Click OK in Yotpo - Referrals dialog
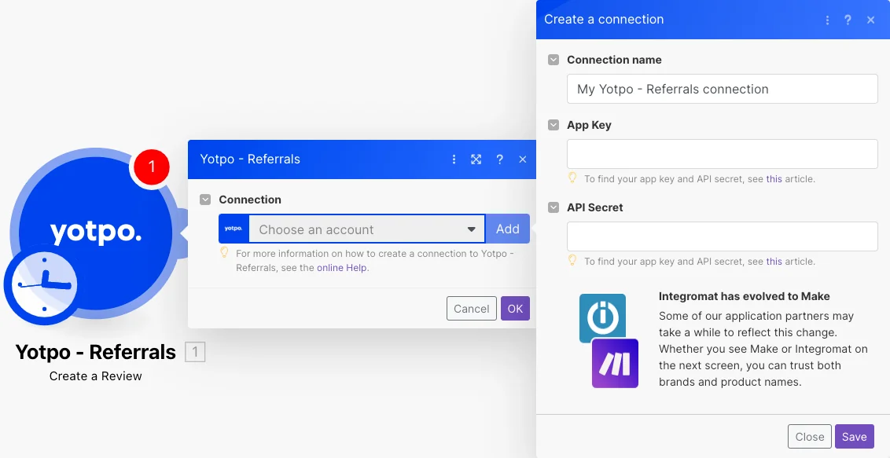The image size is (890, 458). point(515,309)
